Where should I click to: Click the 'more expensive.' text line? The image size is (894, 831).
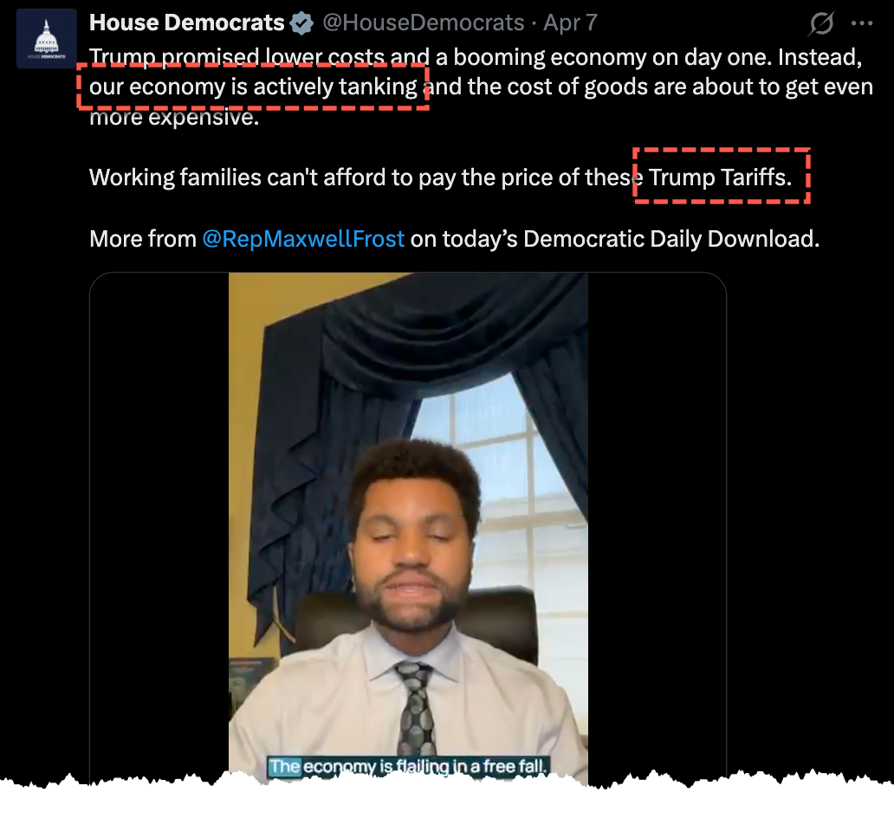coord(174,117)
